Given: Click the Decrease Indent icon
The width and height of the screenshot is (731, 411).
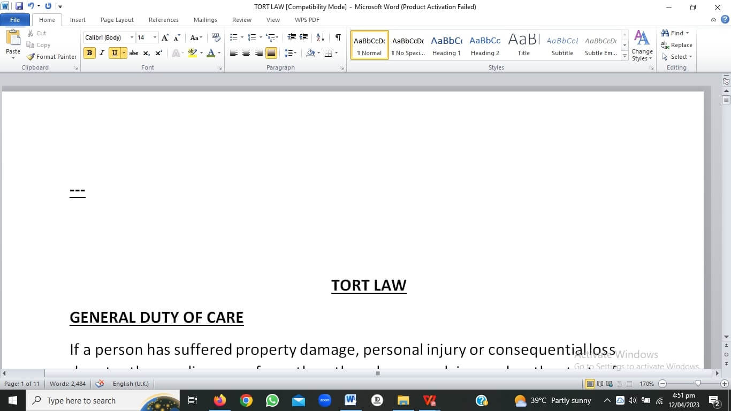Looking at the screenshot, I should tap(292, 37).
